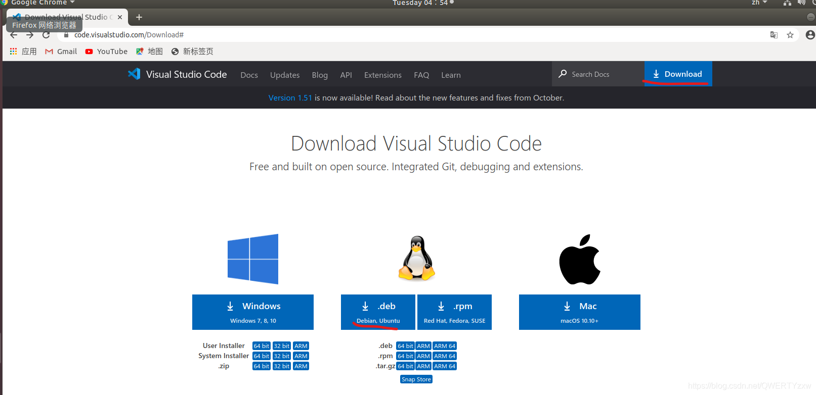Select Windows .zip ARM
This screenshot has width=816, height=395.
point(301,366)
